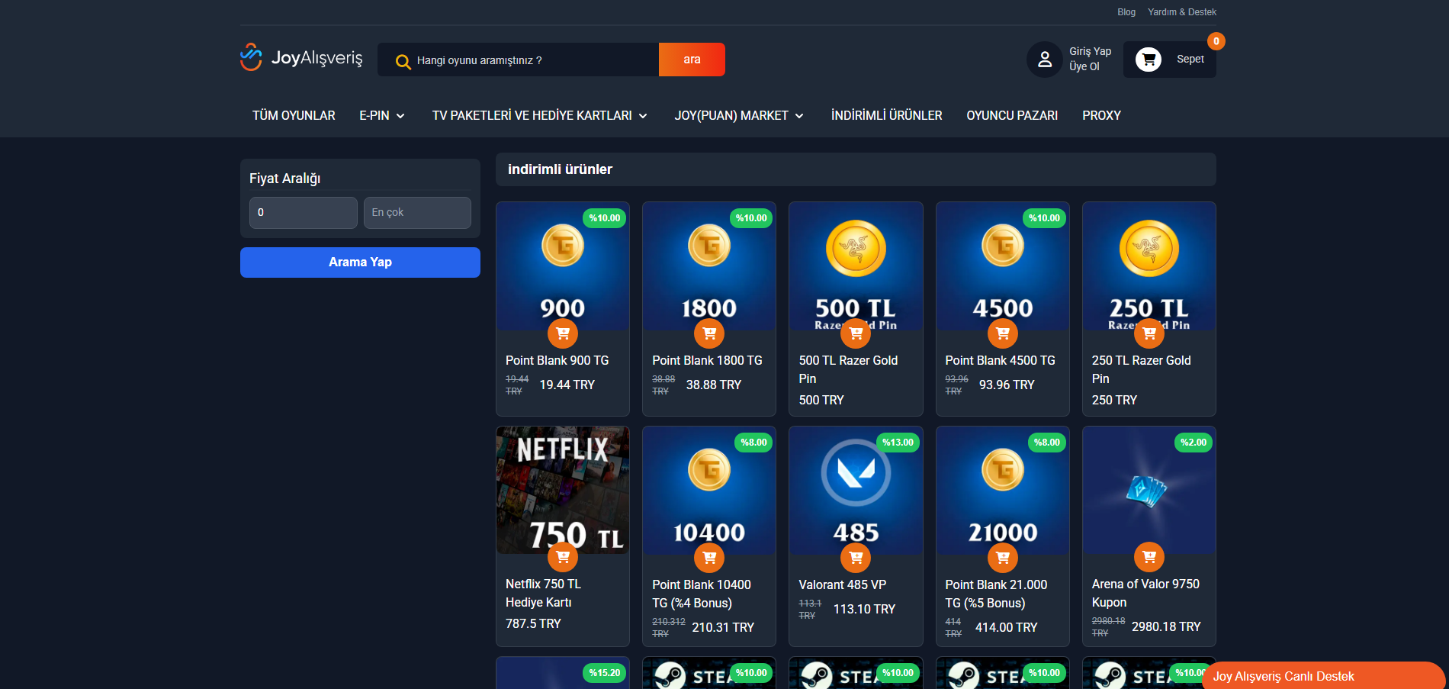This screenshot has height=689, width=1449.
Task: Expand the E-PIN dropdown menu
Action: (x=382, y=115)
